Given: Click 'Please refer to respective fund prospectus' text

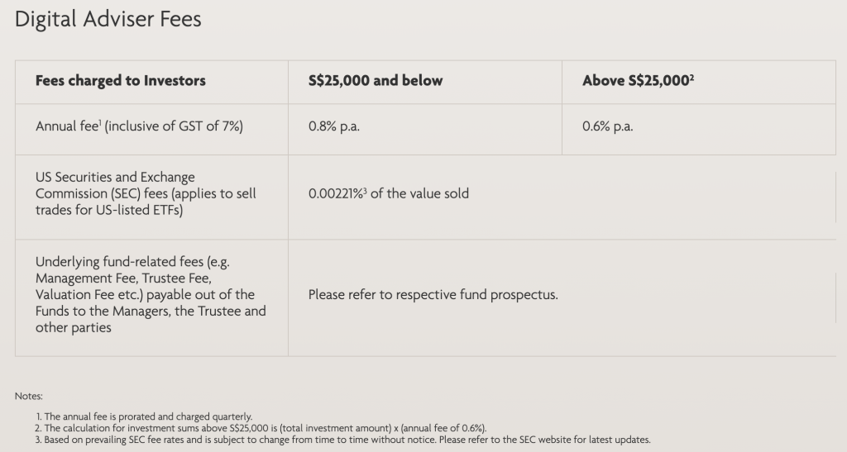Looking at the screenshot, I should click(433, 295).
